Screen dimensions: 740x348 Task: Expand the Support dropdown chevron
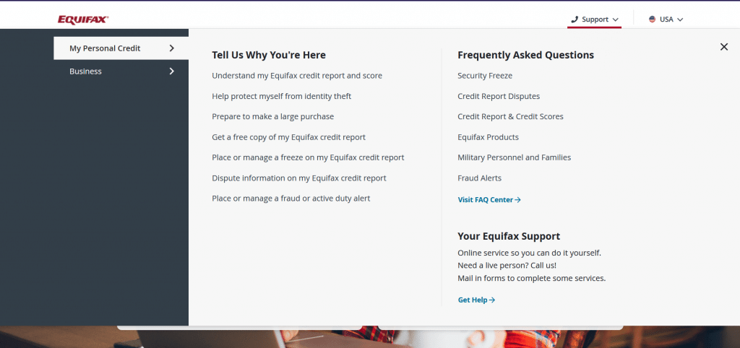pyautogui.click(x=616, y=19)
